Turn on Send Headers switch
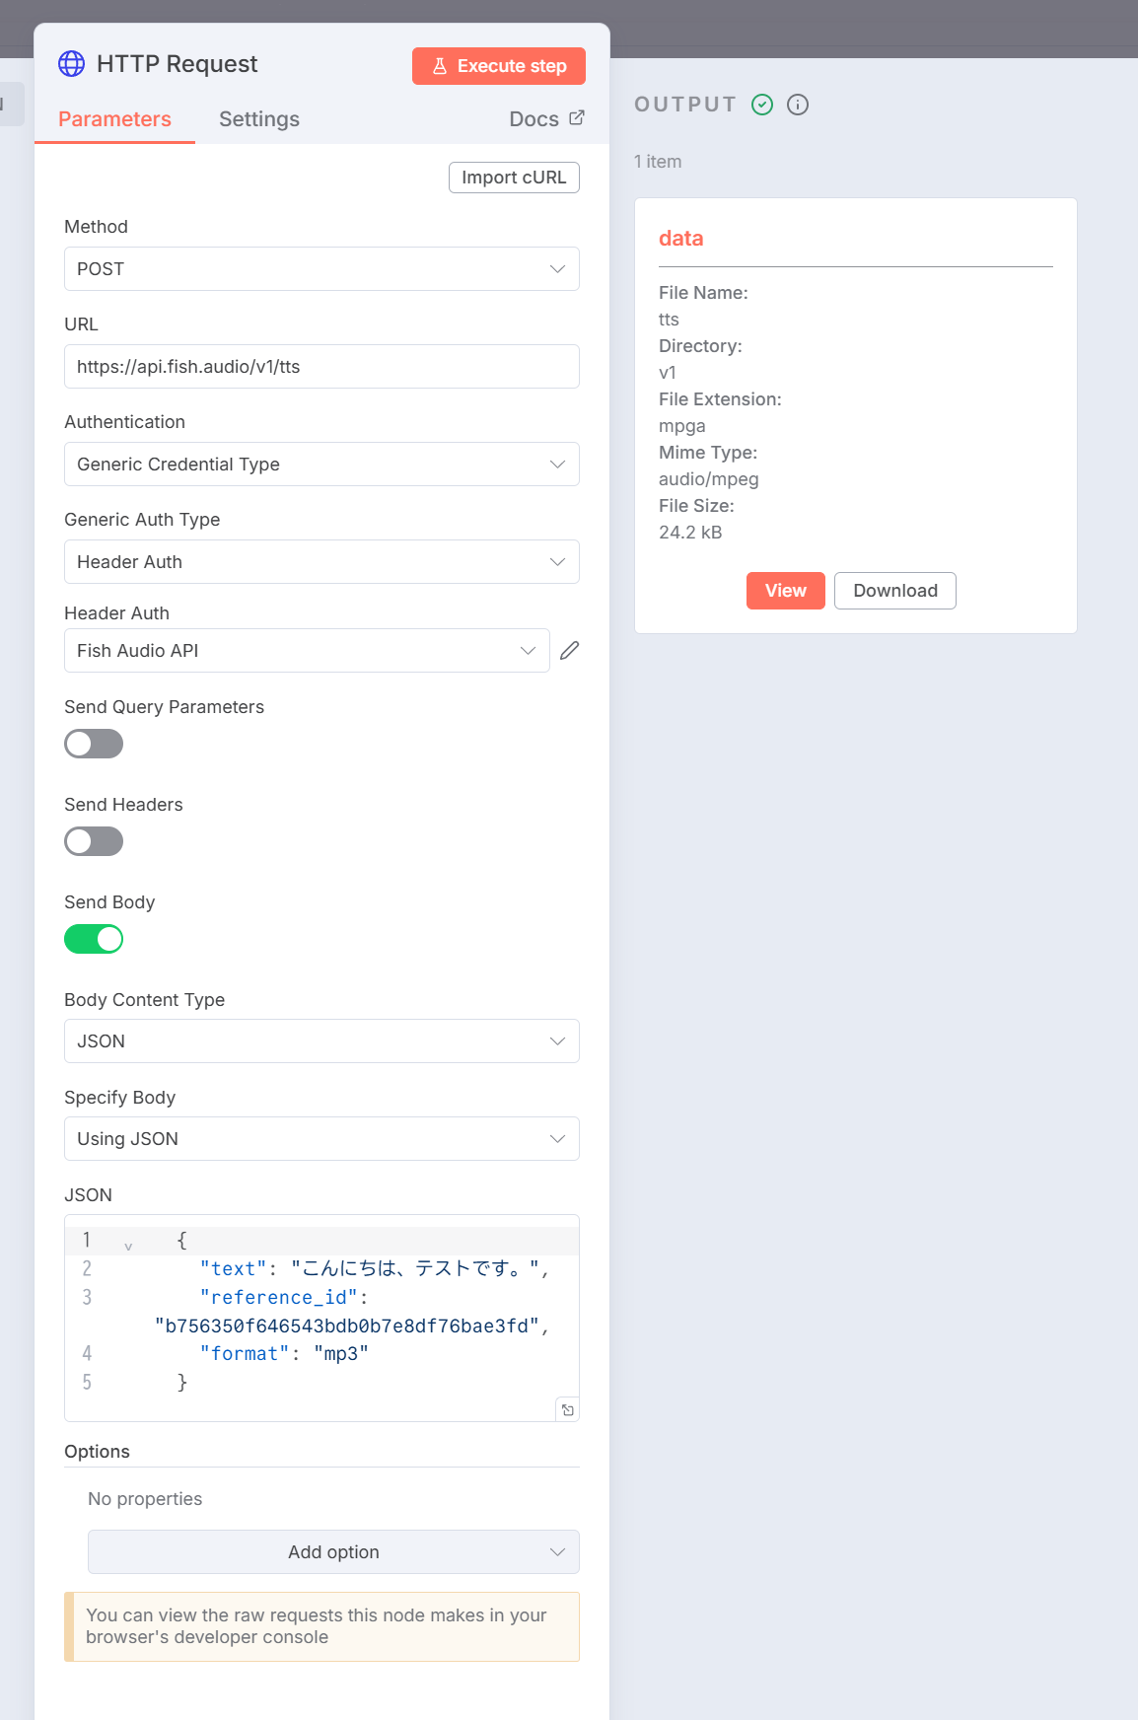Image resolution: width=1138 pixels, height=1720 pixels. [94, 841]
